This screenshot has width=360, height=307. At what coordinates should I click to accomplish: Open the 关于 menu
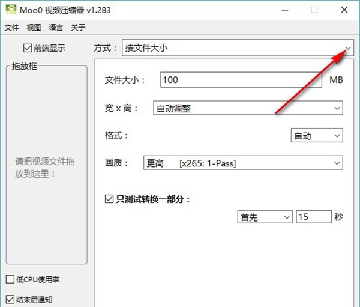[x=78, y=28]
